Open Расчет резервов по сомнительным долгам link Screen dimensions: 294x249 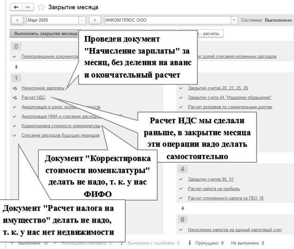pos(230,107)
